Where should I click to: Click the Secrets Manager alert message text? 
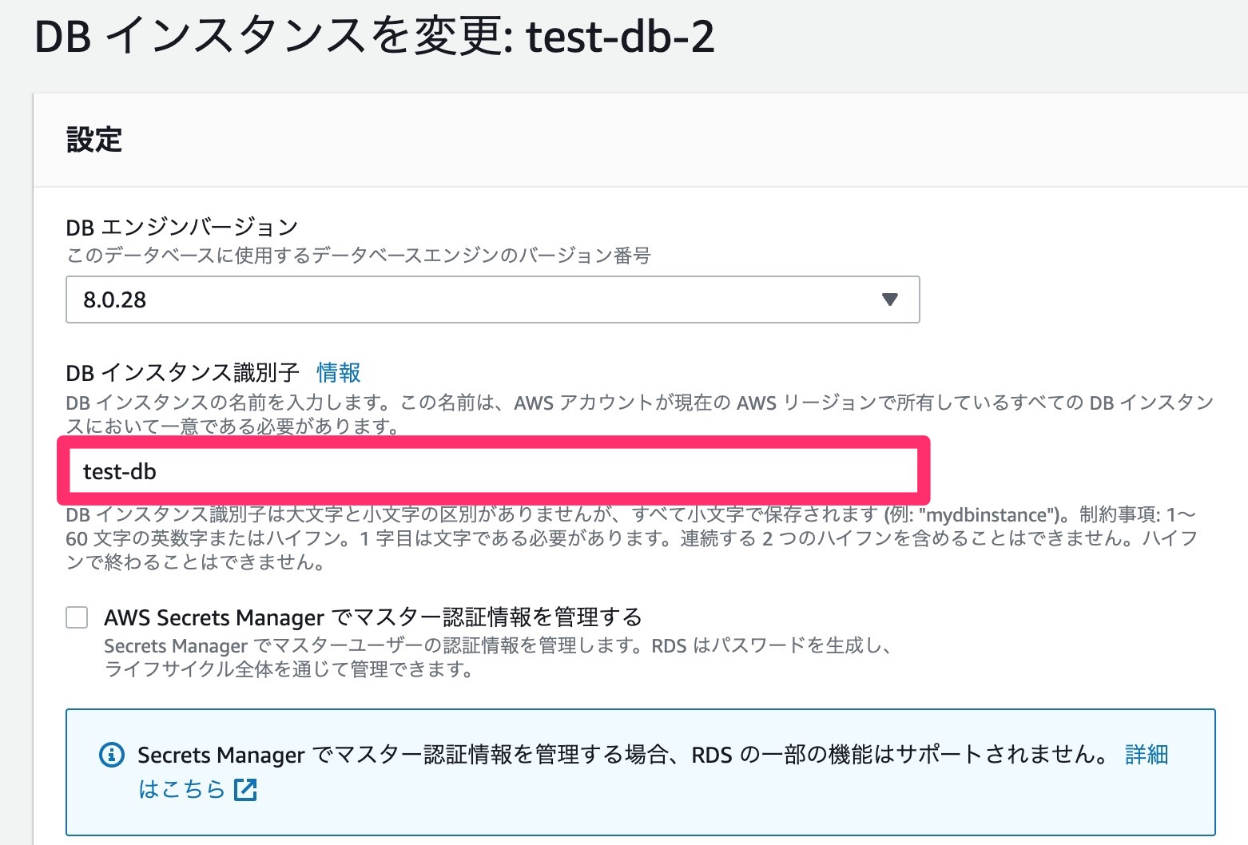(x=623, y=755)
